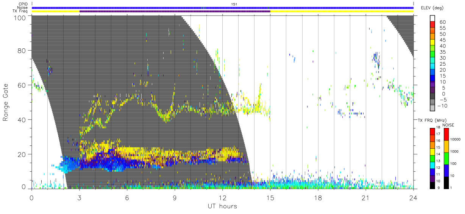Screen dimensions: 465x214
Task: Click the '30' label on ELEV colorbar
Action: [443, 58]
